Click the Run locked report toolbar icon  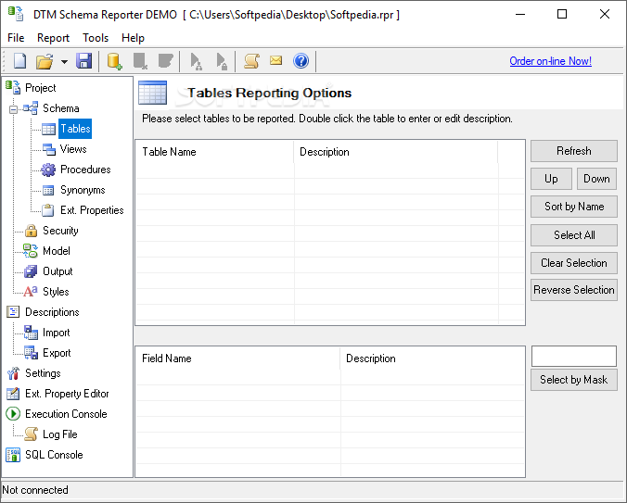pyautogui.click(x=221, y=61)
